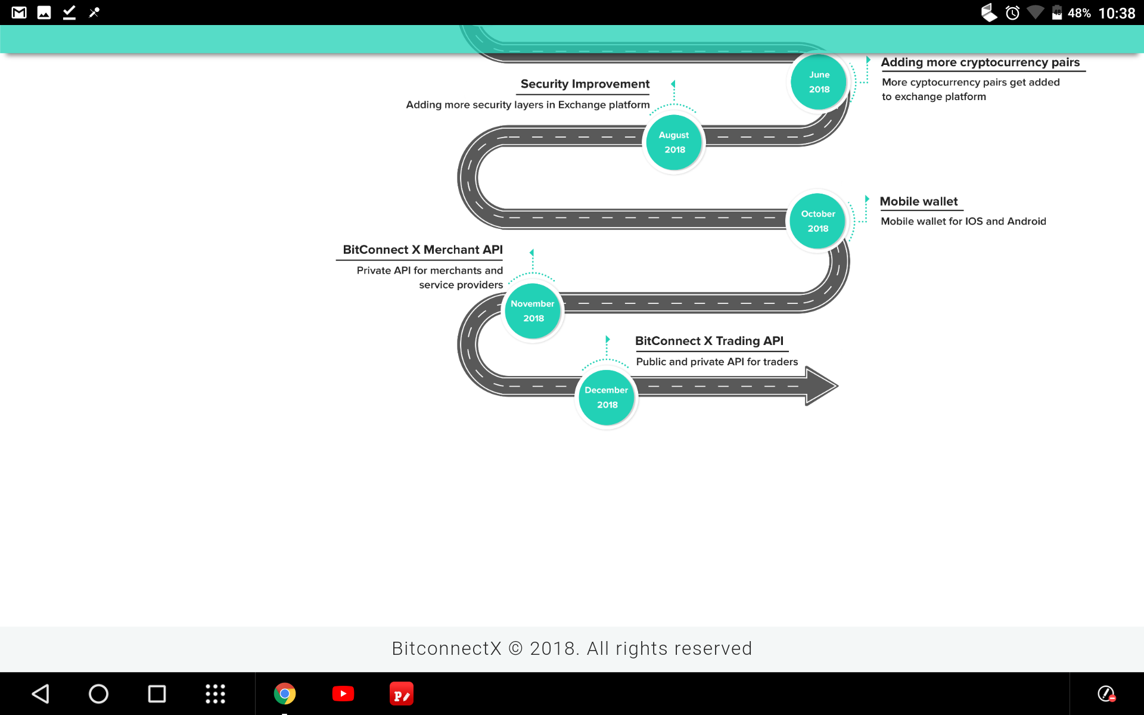Screen dimensions: 1144x715
Task: Open the image notification icon
Action: pyautogui.click(x=44, y=13)
